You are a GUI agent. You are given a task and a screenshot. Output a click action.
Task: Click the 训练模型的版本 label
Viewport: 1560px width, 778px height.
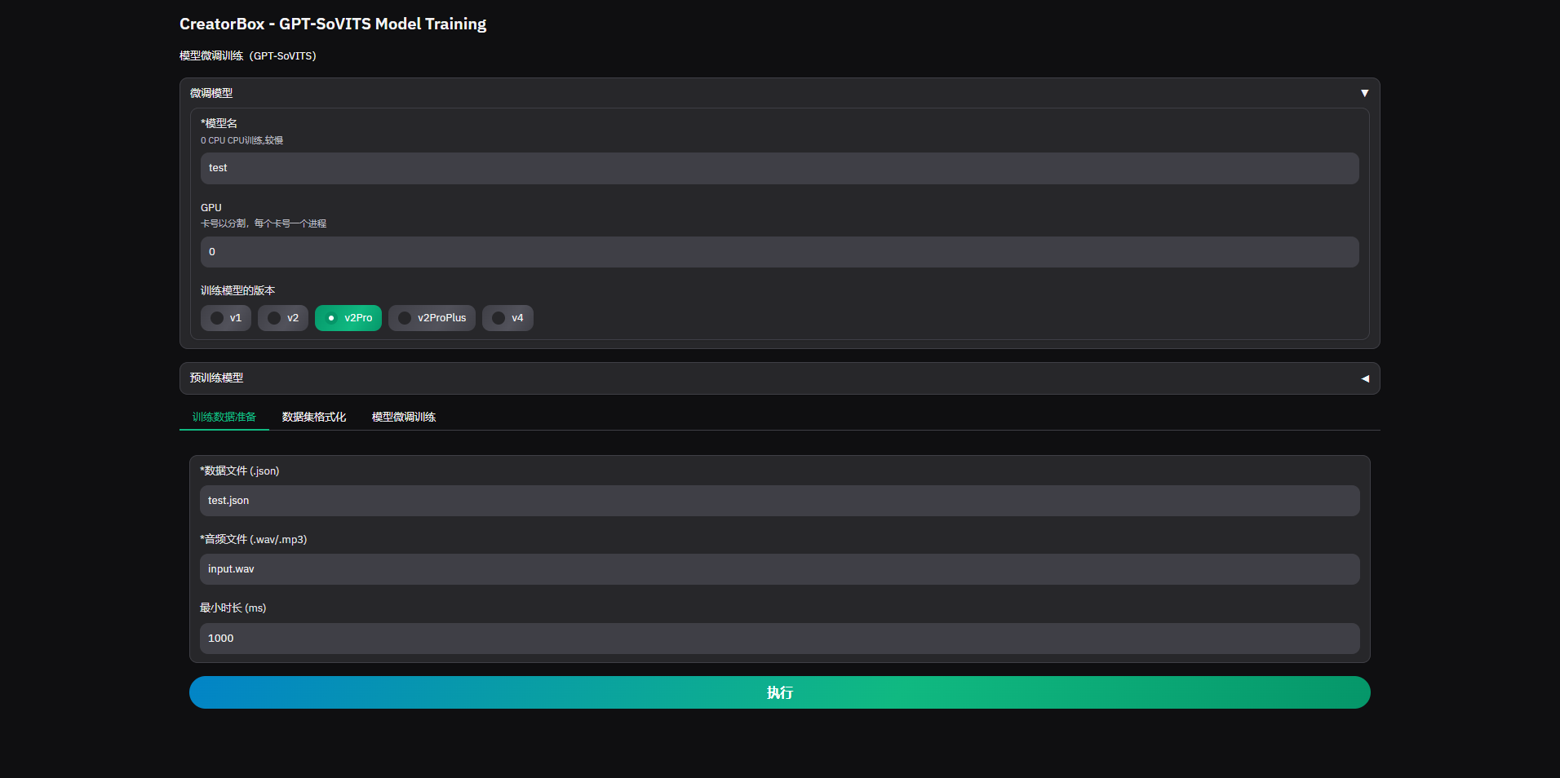click(x=238, y=290)
